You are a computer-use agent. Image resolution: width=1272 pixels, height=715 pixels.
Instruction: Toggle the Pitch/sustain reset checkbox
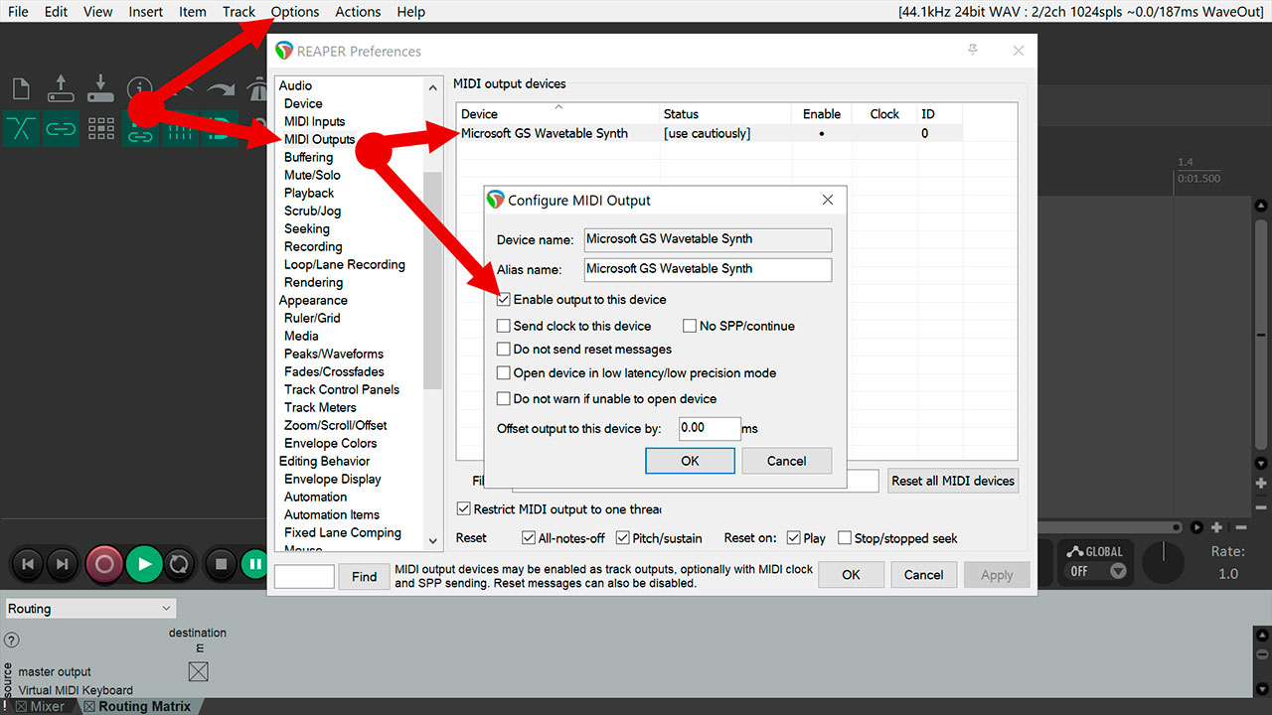point(623,538)
